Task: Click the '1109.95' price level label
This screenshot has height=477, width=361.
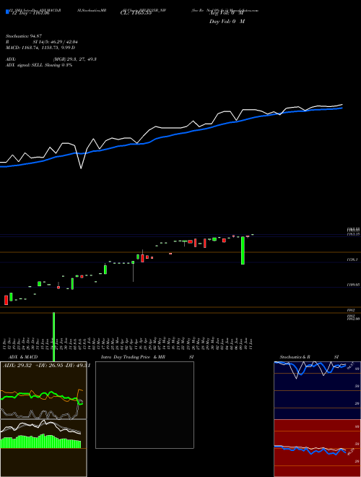Action: (x=353, y=285)
